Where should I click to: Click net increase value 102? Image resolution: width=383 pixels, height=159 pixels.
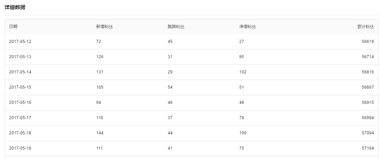point(243,72)
